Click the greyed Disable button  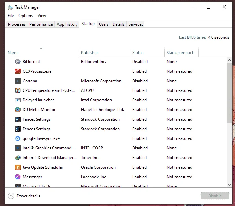(x=215, y=196)
